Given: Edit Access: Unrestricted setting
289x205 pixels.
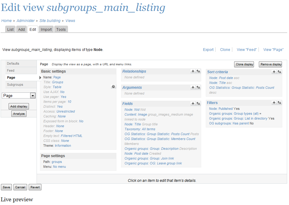Looking at the screenshot, I should pos(66,111).
